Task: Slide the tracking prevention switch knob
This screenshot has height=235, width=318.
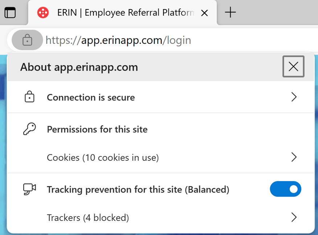Action: coord(293,189)
